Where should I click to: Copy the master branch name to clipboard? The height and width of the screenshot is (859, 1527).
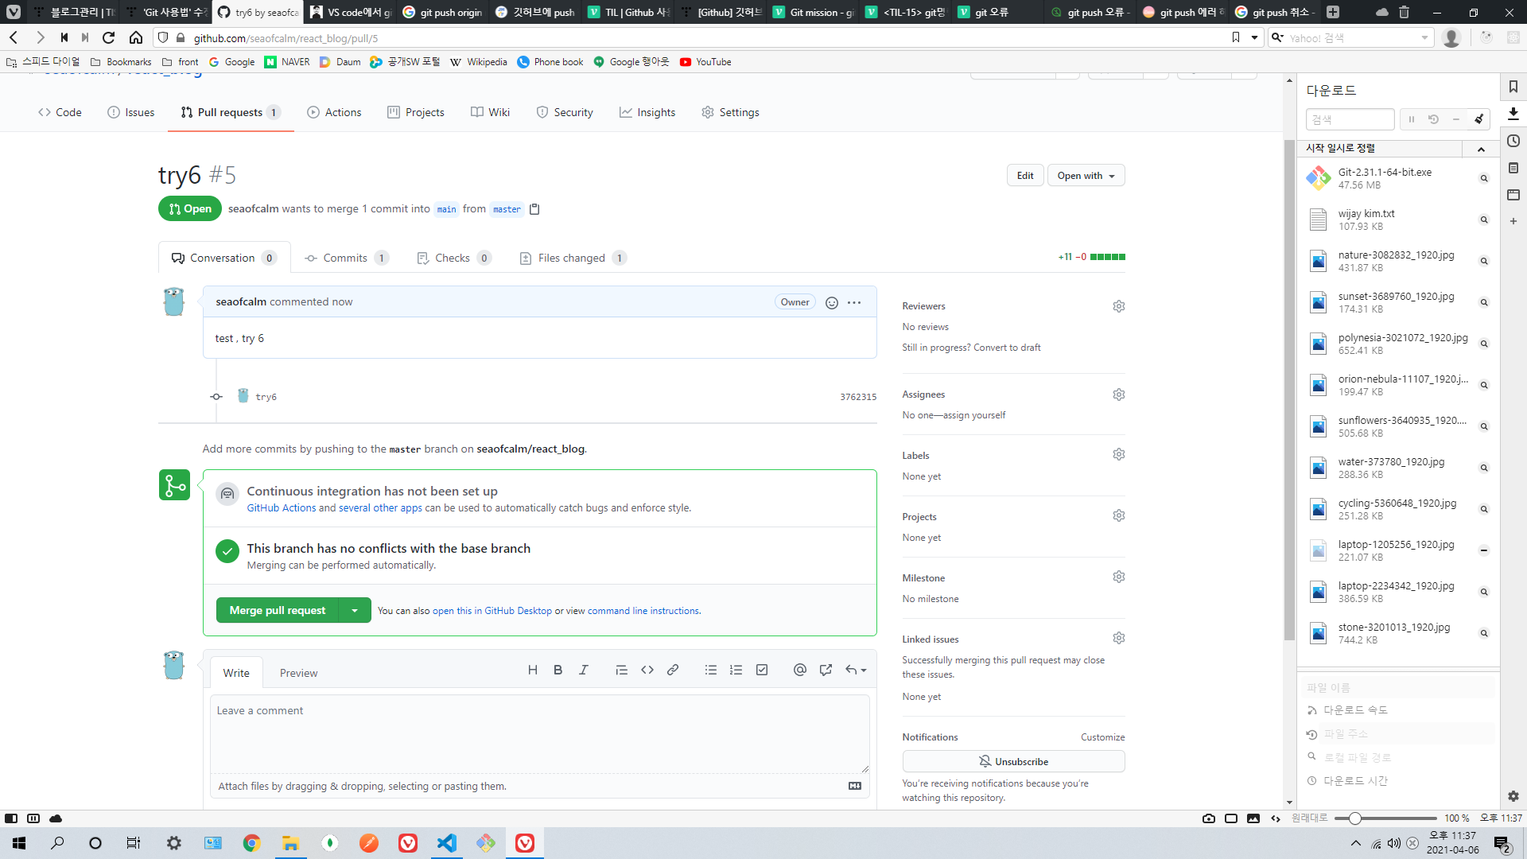coord(534,209)
